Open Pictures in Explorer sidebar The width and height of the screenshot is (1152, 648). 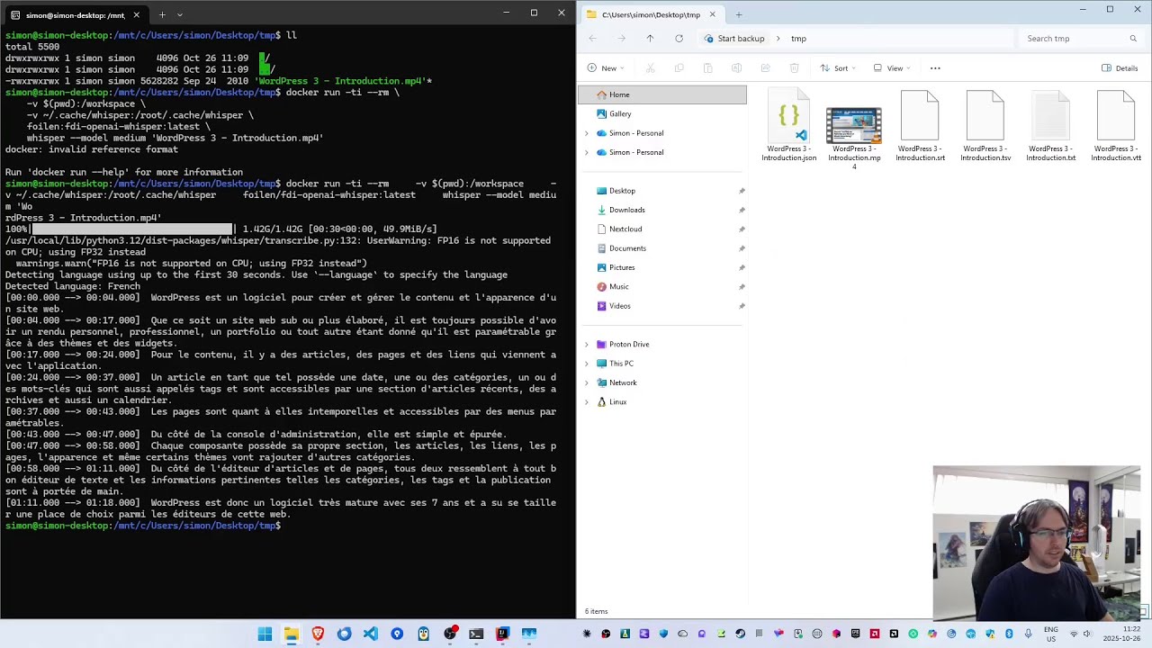662,267
